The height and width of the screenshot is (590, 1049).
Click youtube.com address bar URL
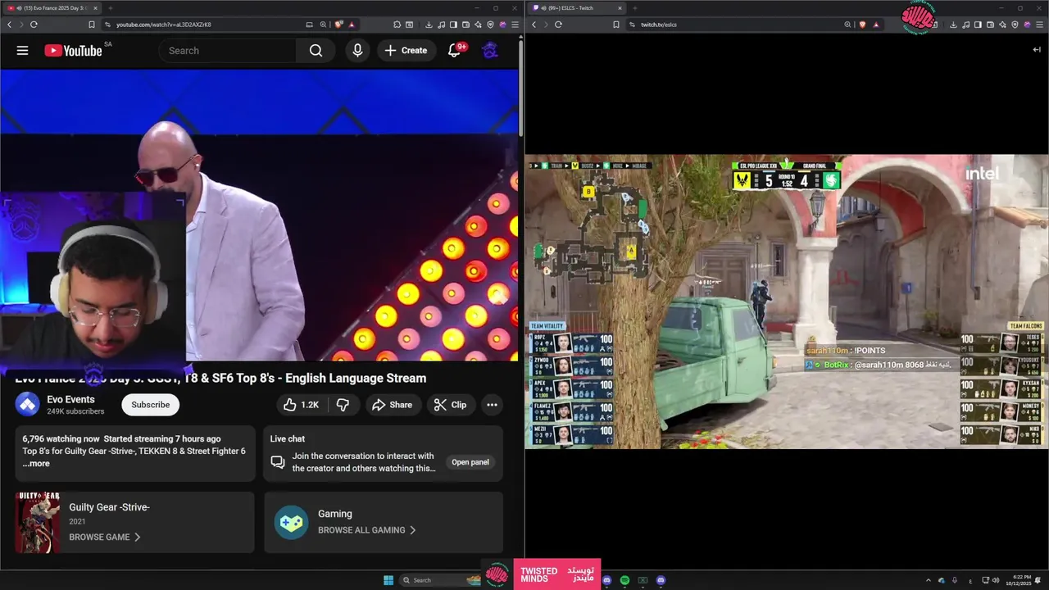coord(164,25)
